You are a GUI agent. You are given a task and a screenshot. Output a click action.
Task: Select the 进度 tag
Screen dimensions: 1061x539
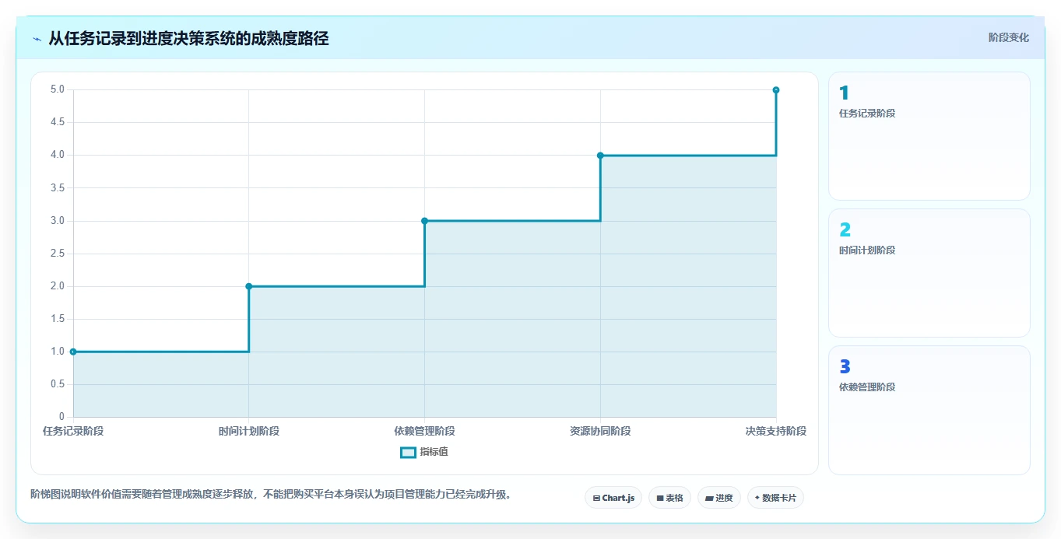(x=718, y=498)
